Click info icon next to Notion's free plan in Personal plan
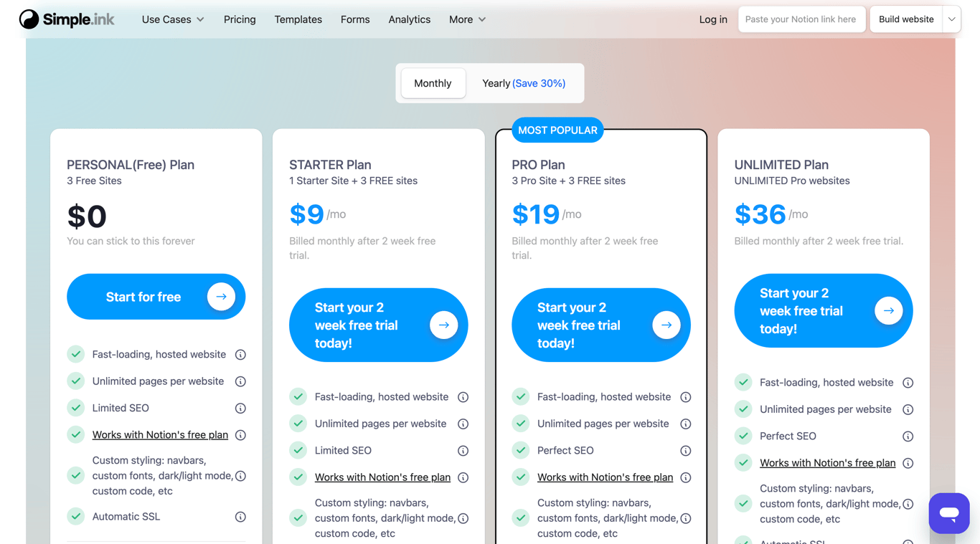Viewport: 980px width, 544px height. [x=241, y=435]
